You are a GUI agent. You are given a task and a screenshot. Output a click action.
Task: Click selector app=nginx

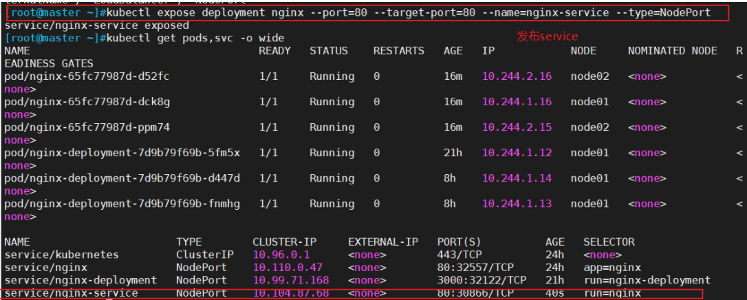tap(612, 268)
